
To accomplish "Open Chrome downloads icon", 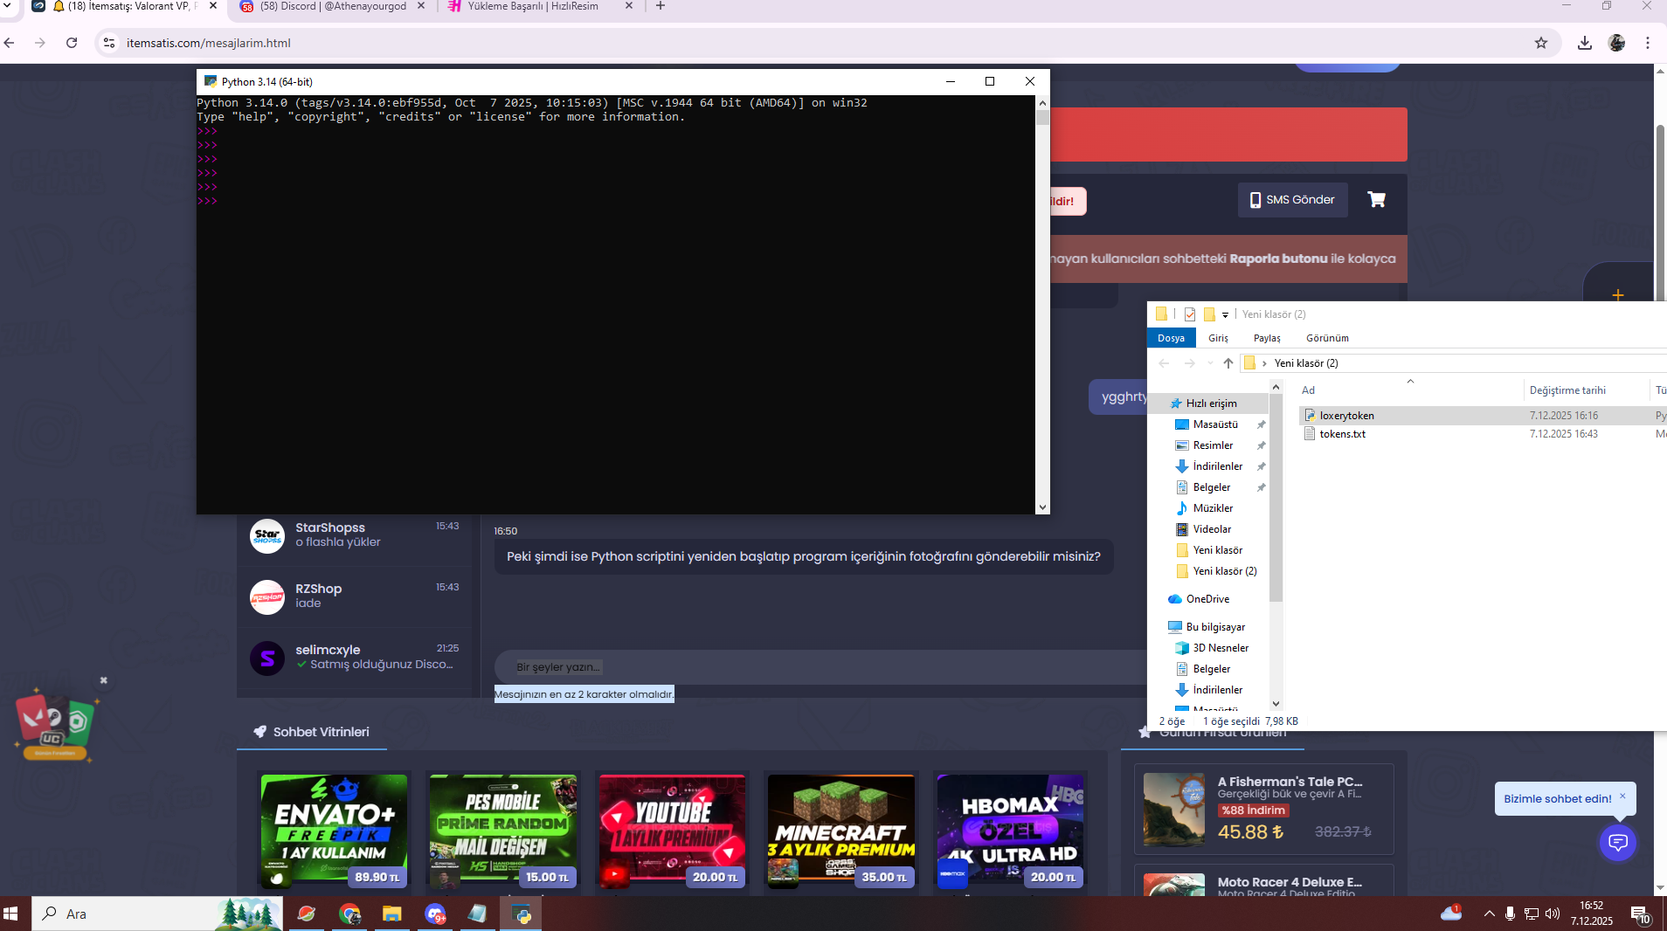I will [1585, 43].
